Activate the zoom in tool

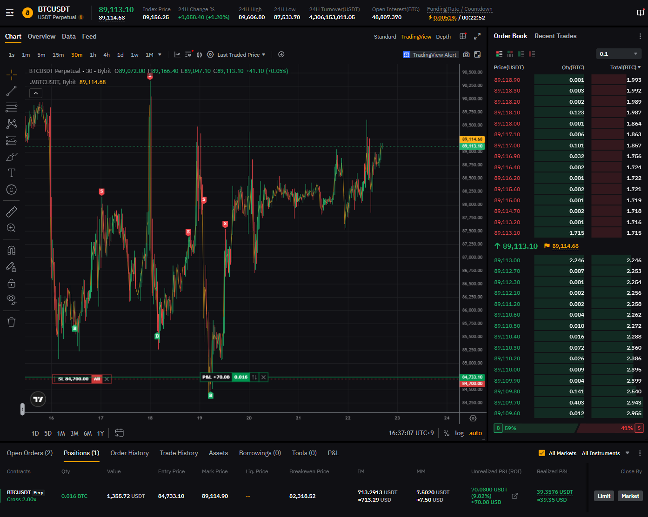[x=12, y=228]
